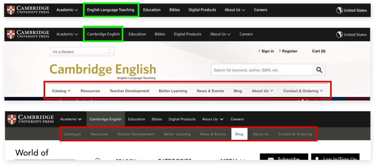376x166 pixels.
Task: Click the Cambridge University Press logo in the first screenshot
Action: pos(28,10)
